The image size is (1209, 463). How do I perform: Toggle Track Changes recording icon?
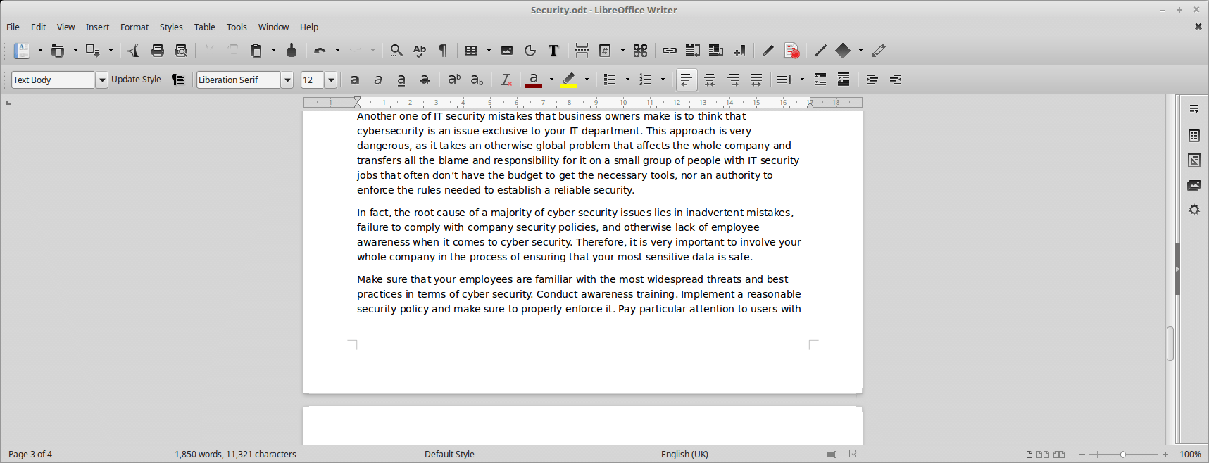coord(791,51)
